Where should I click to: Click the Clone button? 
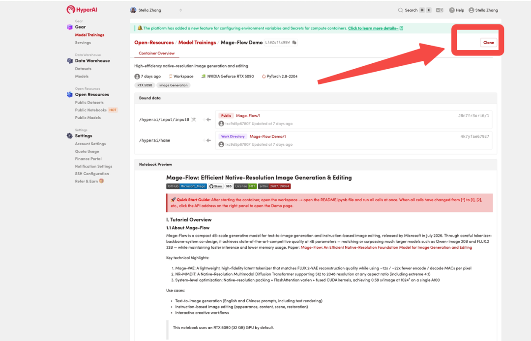point(488,42)
